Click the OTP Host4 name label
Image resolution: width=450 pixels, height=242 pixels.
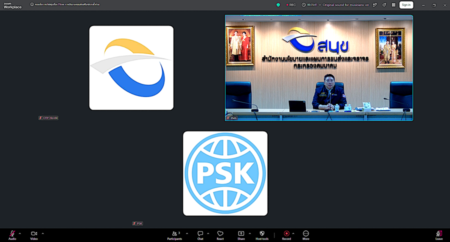tap(48, 118)
